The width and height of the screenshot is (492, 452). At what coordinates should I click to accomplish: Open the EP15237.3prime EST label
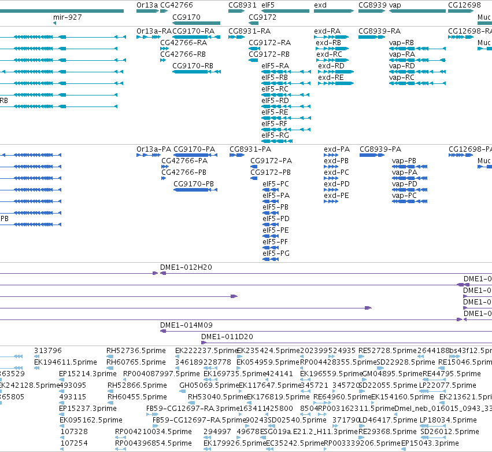(x=88, y=409)
